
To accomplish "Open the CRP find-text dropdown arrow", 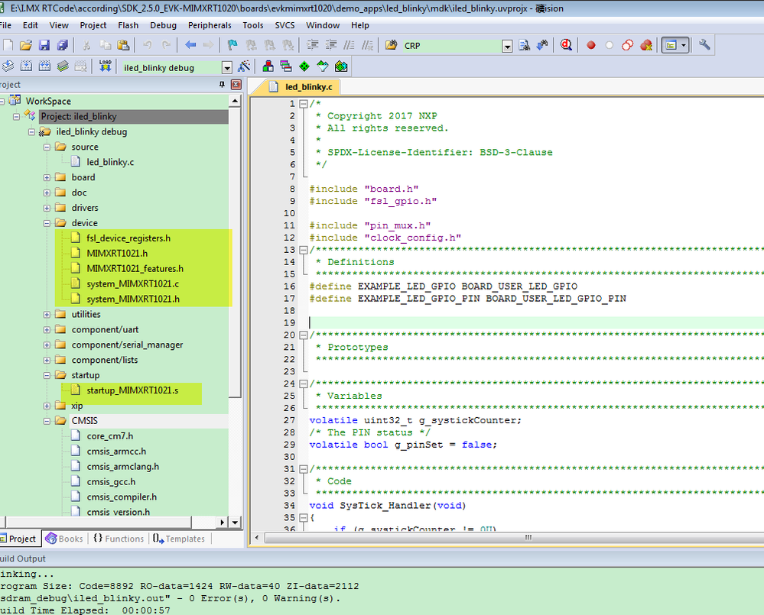I will (507, 46).
